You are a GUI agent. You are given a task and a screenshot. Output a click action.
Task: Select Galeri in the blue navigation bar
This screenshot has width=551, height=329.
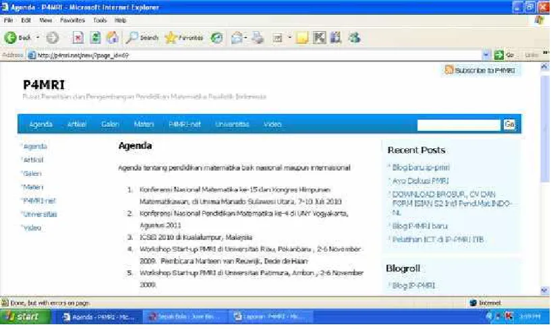coord(110,124)
